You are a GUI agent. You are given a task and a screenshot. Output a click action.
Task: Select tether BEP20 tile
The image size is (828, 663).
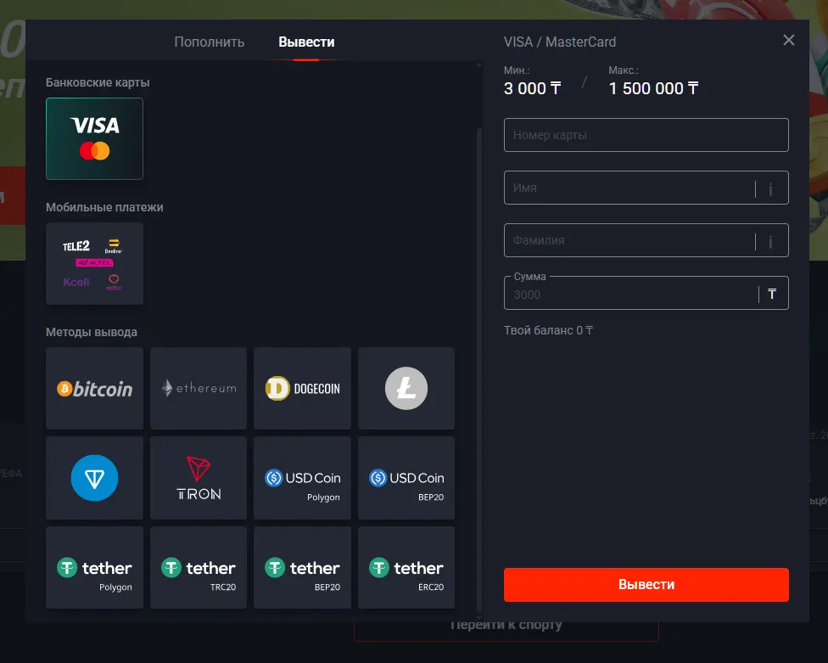pyautogui.click(x=303, y=567)
